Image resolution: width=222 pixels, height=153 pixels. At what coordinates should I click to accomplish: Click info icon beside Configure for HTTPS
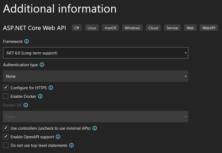pos(51,88)
